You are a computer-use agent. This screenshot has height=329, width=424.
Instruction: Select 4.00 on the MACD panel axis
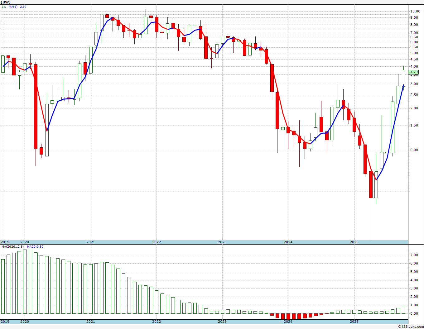pyautogui.click(x=414, y=280)
